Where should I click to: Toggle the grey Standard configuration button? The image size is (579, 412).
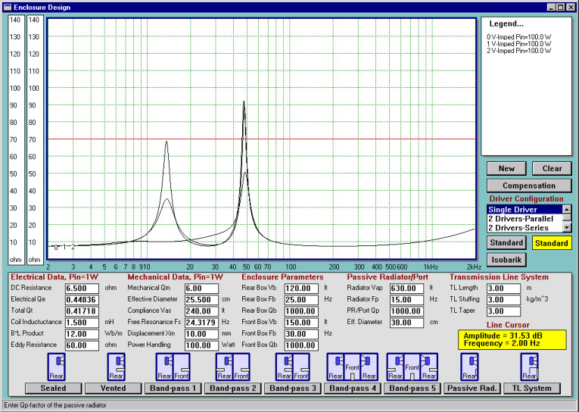[507, 243]
